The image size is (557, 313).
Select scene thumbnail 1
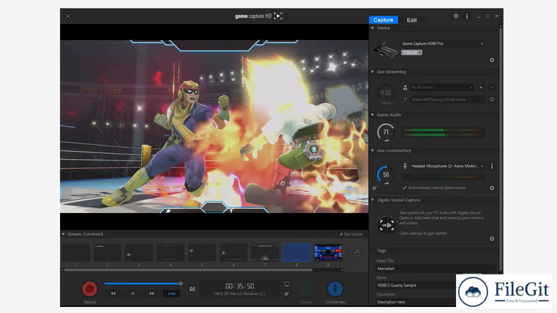pyautogui.click(x=76, y=253)
